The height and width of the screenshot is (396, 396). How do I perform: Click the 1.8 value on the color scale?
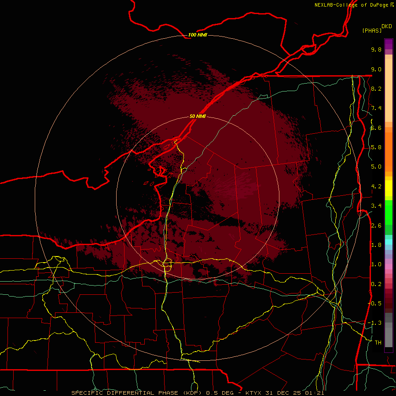pyautogui.click(x=376, y=245)
